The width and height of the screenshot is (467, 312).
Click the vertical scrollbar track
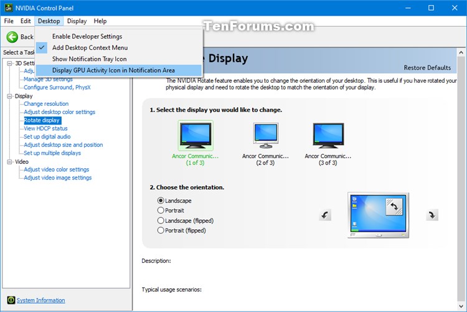(461, 179)
